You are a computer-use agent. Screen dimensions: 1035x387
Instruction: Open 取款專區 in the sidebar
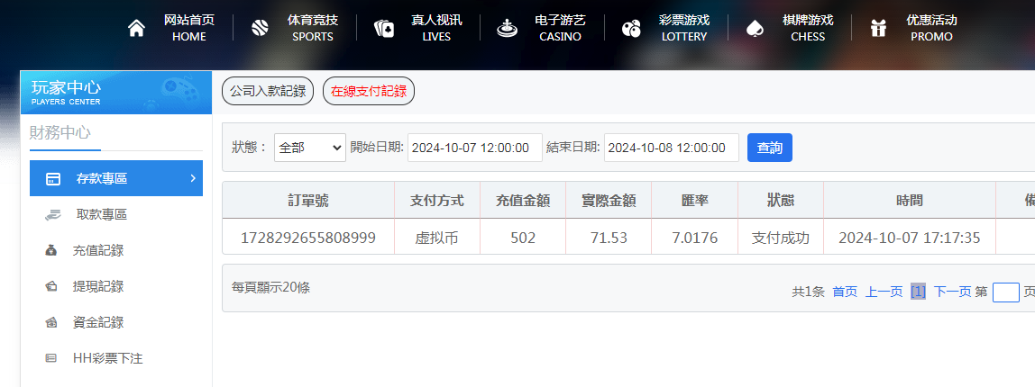click(x=101, y=214)
